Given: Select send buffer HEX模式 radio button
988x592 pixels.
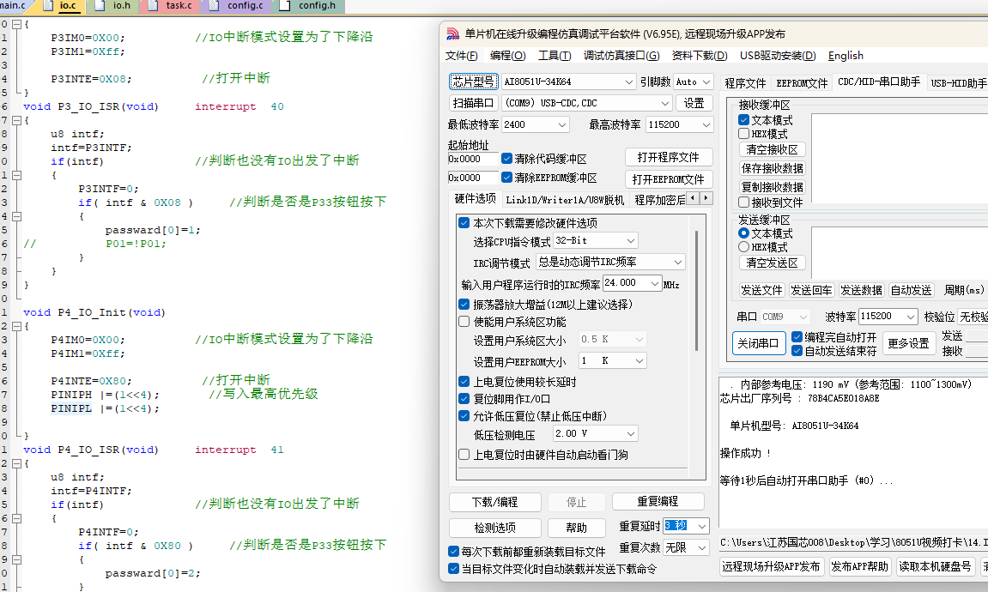Looking at the screenshot, I should coord(743,247).
